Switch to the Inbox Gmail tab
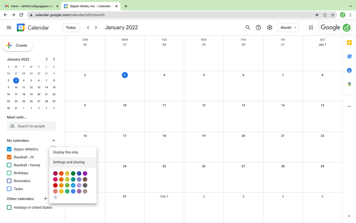 point(32,6)
